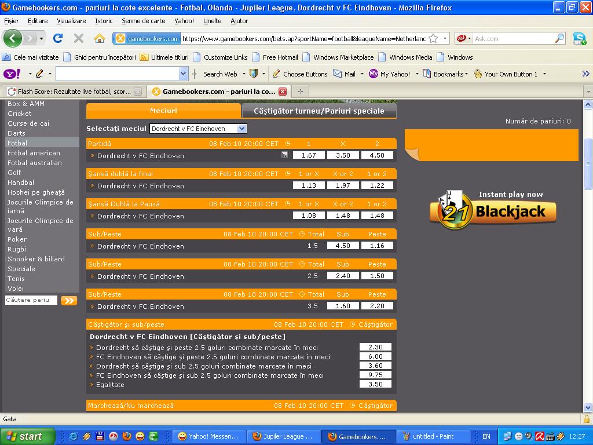Click the Yahoo! logo toolbar icon
593x445 pixels.
tap(12, 74)
